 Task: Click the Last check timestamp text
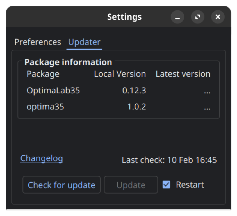(x=169, y=160)
